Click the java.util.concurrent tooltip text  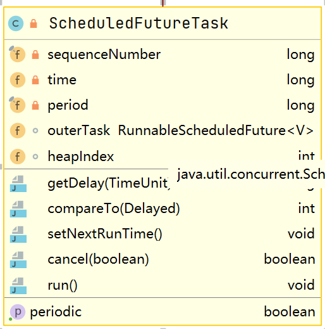(251, 174)
